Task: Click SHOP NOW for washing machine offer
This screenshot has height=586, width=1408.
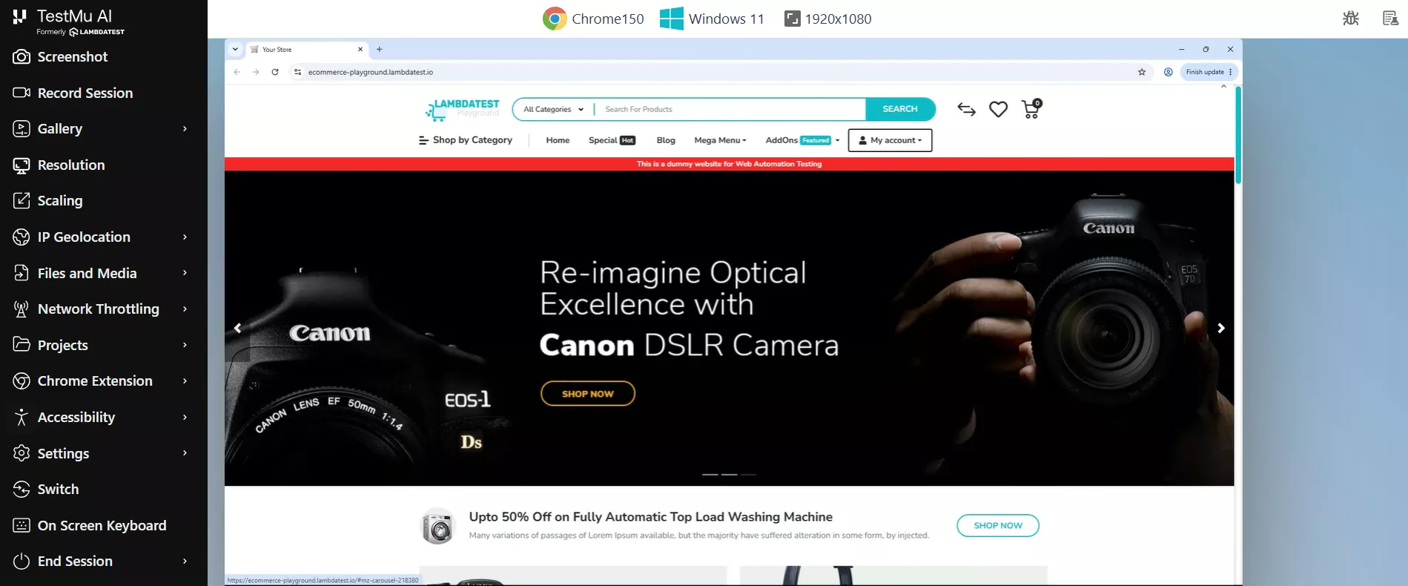Action: pyautogui.click(x=998, y=525)
